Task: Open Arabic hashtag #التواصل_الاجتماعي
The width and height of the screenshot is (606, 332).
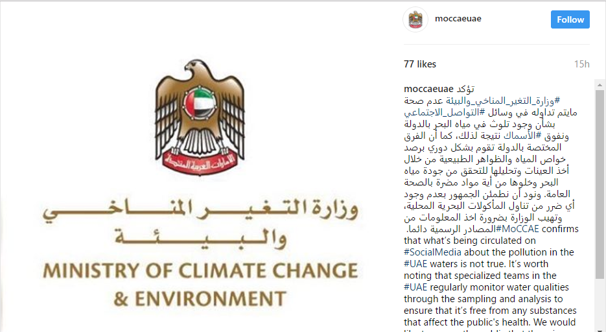Action: (445, 113)
